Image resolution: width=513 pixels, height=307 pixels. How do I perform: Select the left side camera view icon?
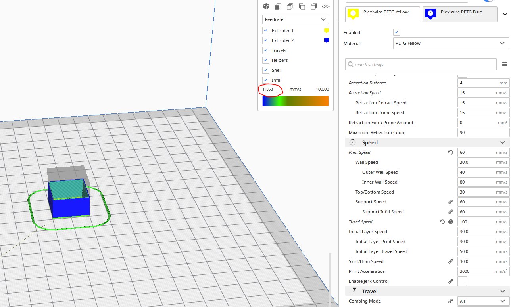point(302,6)
